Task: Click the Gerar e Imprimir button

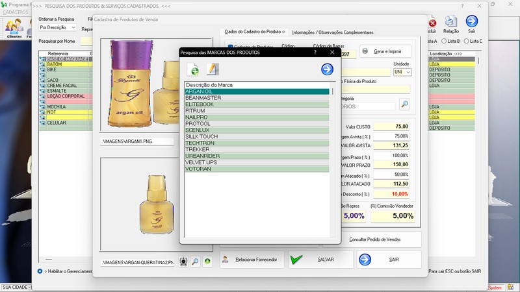Action: pyautogui.click(x=386, y=51)
